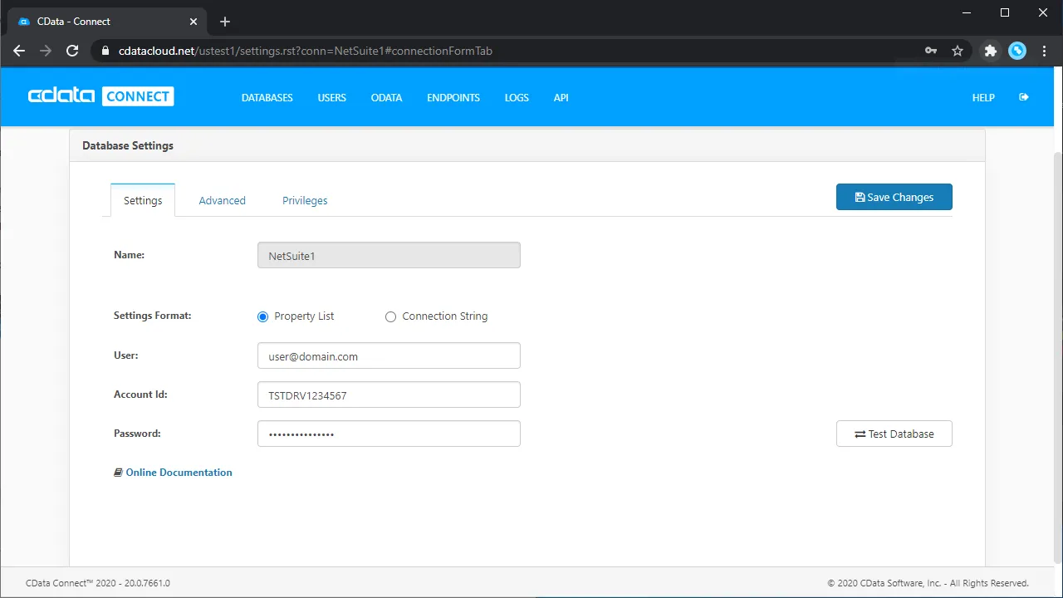Image resolution: width=1063 pixels, height=598 pixels.
Task: Click the User input field
Action: (389, 355)
